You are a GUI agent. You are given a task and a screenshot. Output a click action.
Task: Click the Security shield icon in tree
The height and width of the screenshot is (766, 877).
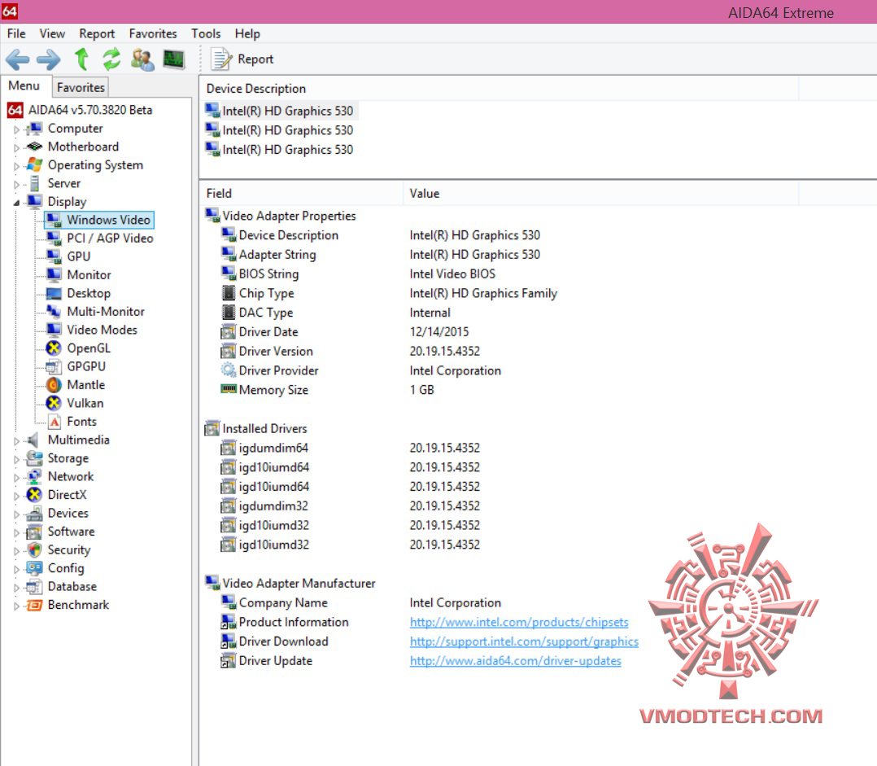pos(35,550)
